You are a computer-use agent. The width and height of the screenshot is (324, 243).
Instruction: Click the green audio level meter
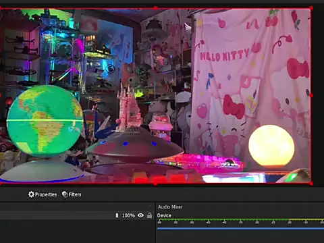click(223, 219)
